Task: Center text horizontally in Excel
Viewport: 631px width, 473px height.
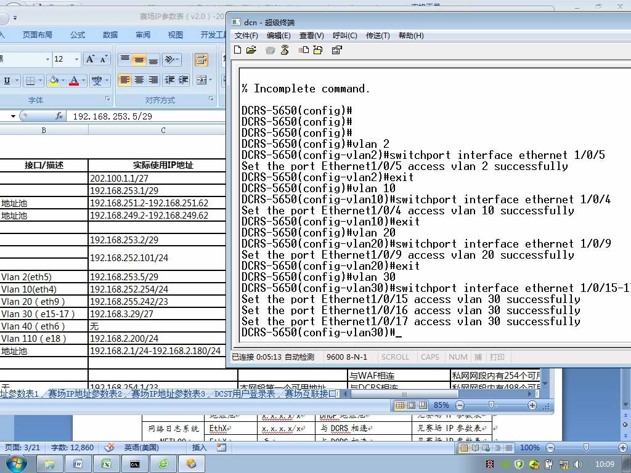Action: (139, 79)
